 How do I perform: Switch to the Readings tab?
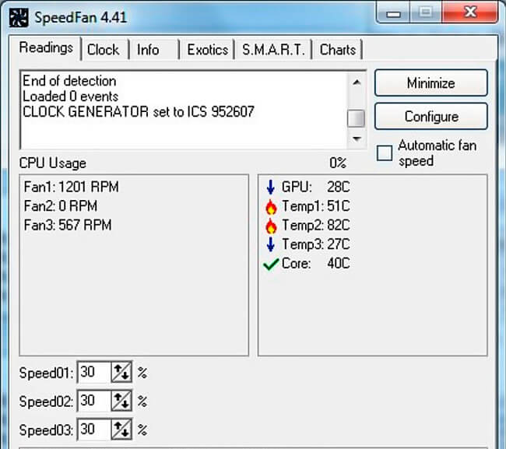[46, 48]
